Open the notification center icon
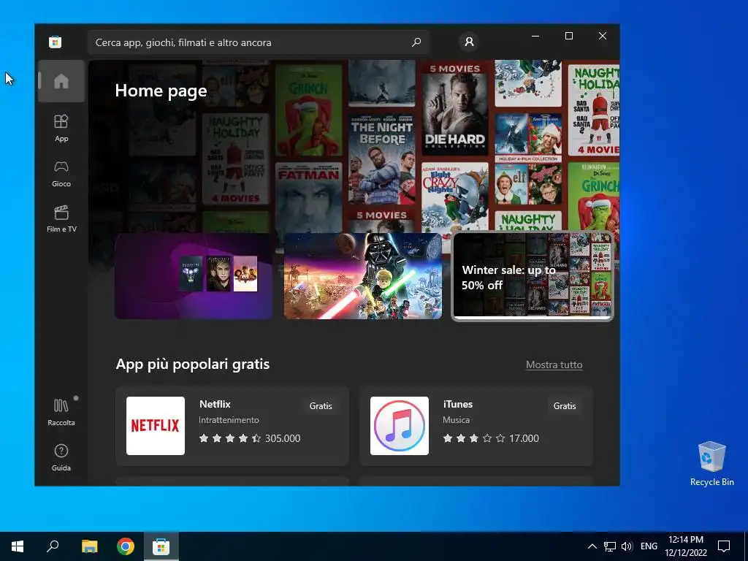This screenshot has height=561, width=748. pos(724,546)
